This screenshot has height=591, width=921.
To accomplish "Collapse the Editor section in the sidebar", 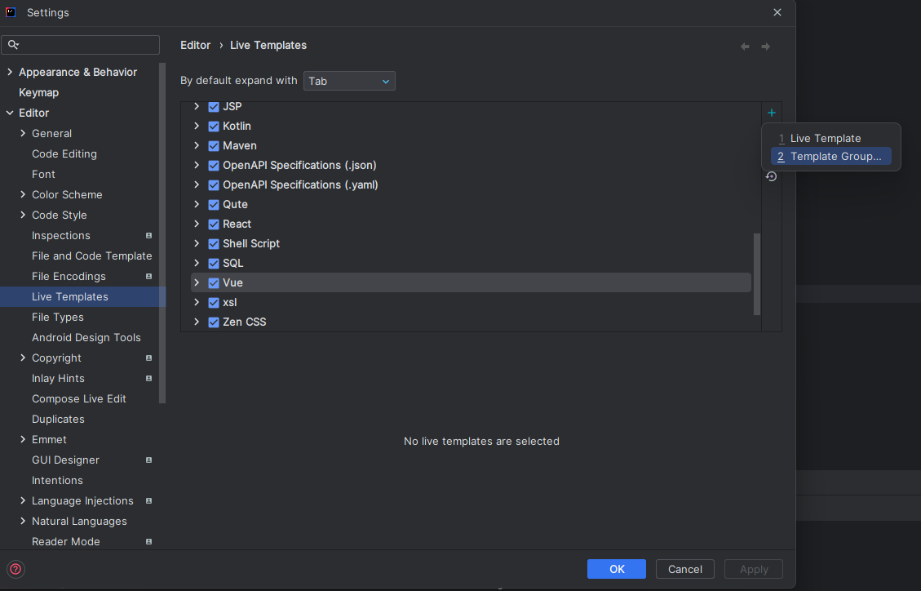I will coord(9,113).
